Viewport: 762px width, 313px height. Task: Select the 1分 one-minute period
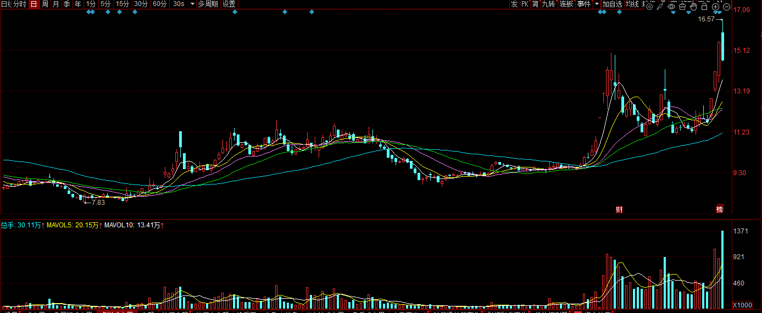pyautogui.click(x=91, y=4)
